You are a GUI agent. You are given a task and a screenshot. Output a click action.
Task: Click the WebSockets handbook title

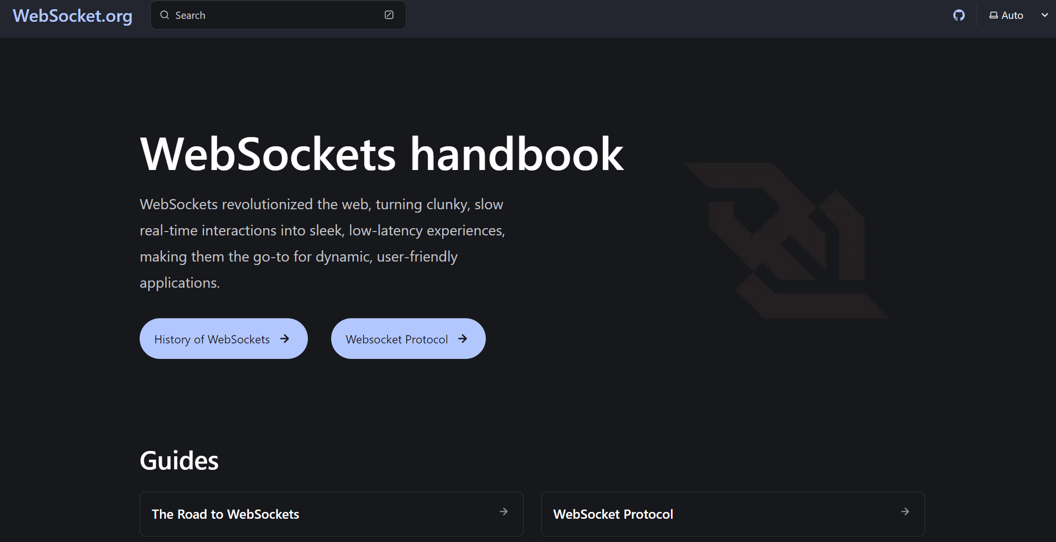[381, 154]
